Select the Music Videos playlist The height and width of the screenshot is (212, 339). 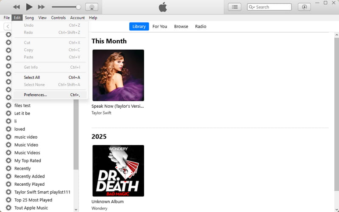pyautogui.click(x=27, y=153)
